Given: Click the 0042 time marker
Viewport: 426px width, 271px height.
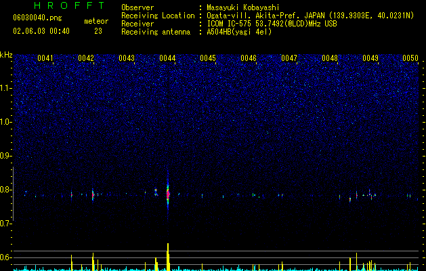Looking at the screenshot, I should click(86, 58).
